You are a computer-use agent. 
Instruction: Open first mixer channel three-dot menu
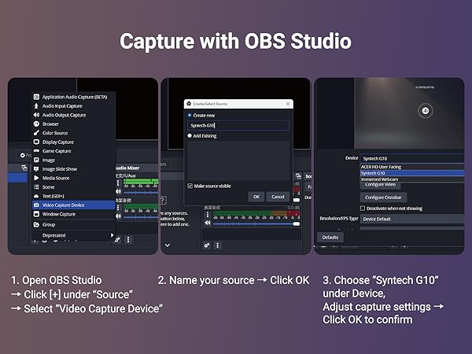coord(118,183)
